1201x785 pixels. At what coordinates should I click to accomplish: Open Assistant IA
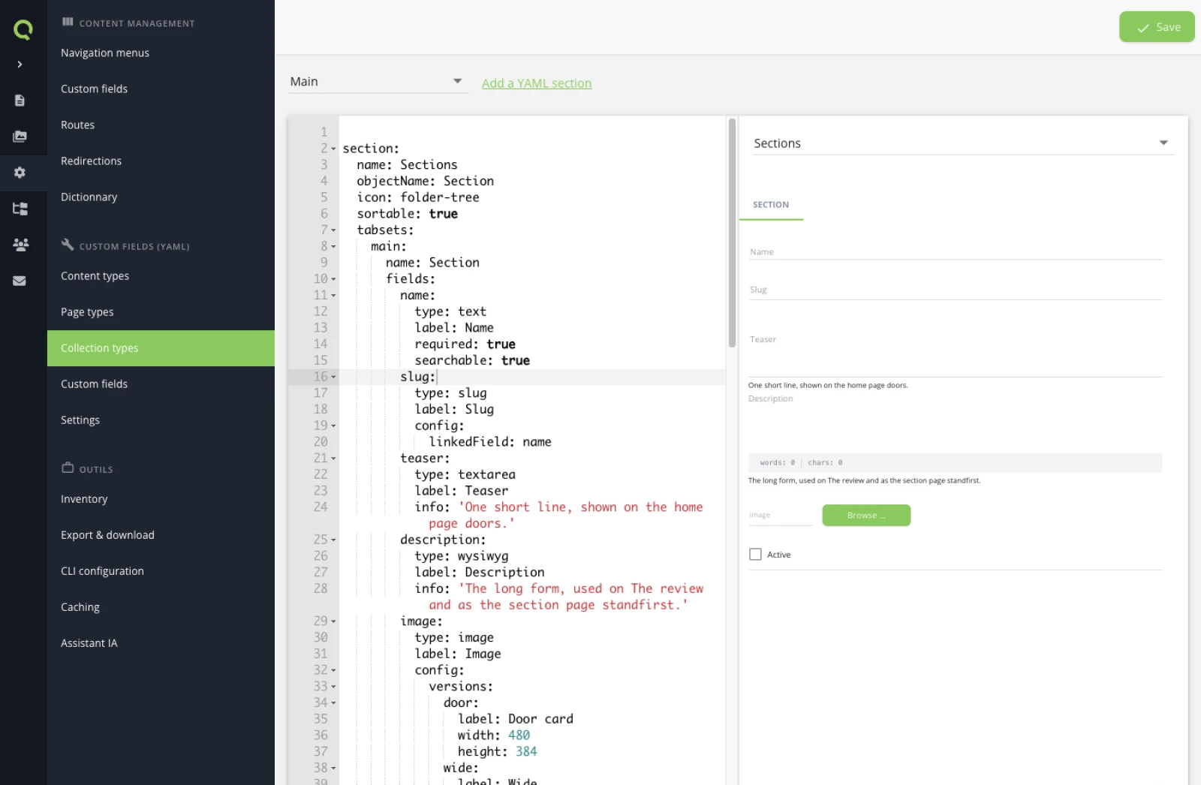(89, 643)
